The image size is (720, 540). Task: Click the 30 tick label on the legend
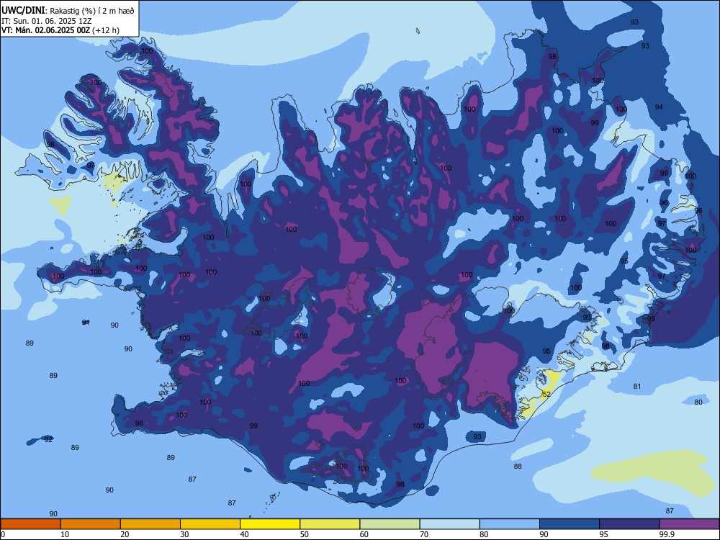[x=184, y=534]
